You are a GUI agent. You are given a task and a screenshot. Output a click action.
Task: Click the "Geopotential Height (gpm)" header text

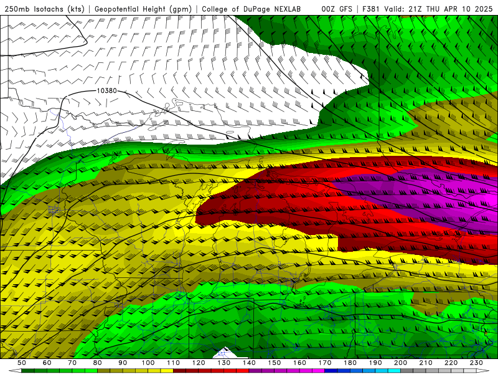143,9
